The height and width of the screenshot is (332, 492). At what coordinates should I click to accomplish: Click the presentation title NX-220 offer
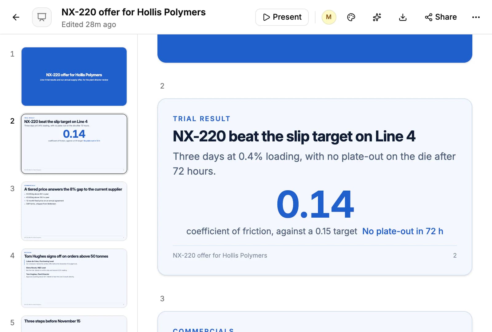[x=133, y=12]
